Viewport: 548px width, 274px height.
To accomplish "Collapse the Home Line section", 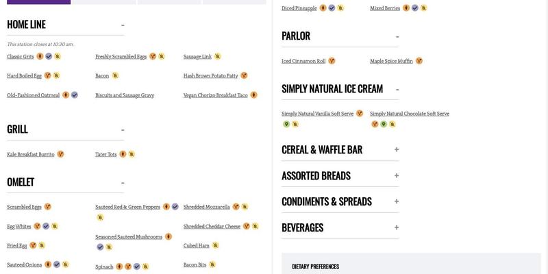I will [123, 25].
